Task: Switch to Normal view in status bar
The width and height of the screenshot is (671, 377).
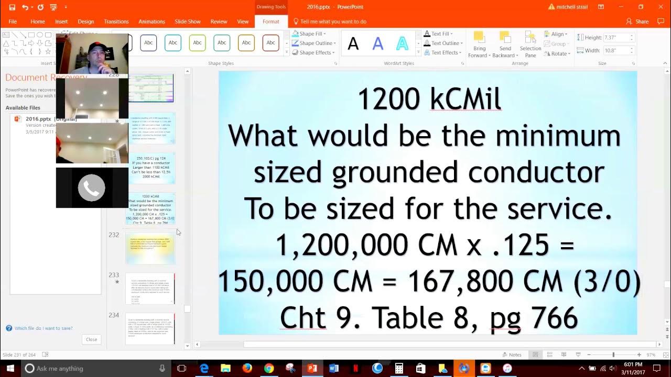Action: coord(535,354)
